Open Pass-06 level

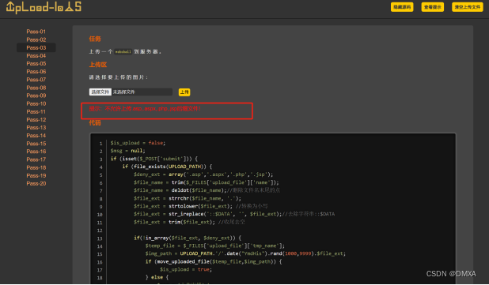[36, 72]
